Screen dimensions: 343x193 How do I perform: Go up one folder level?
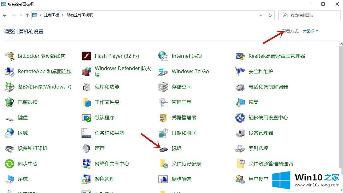click(x=27, y=15)
